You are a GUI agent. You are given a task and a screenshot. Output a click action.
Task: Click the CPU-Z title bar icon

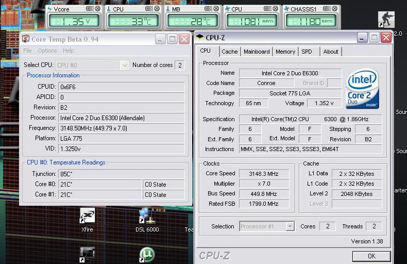point(200,37)
